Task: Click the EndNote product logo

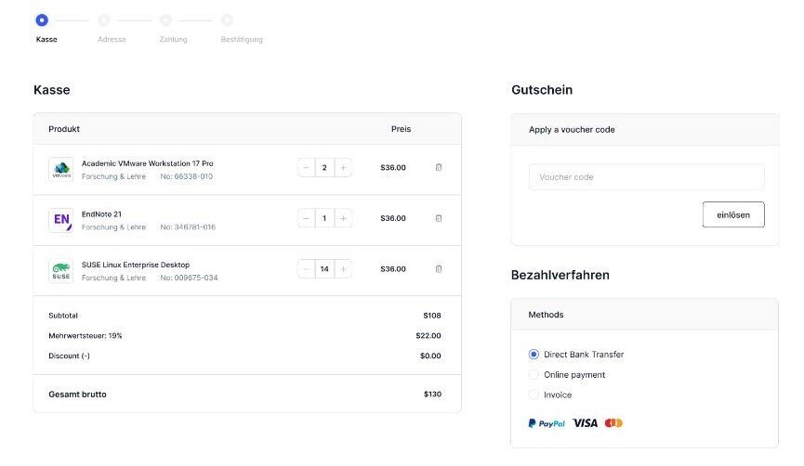Action: (61, 220)
